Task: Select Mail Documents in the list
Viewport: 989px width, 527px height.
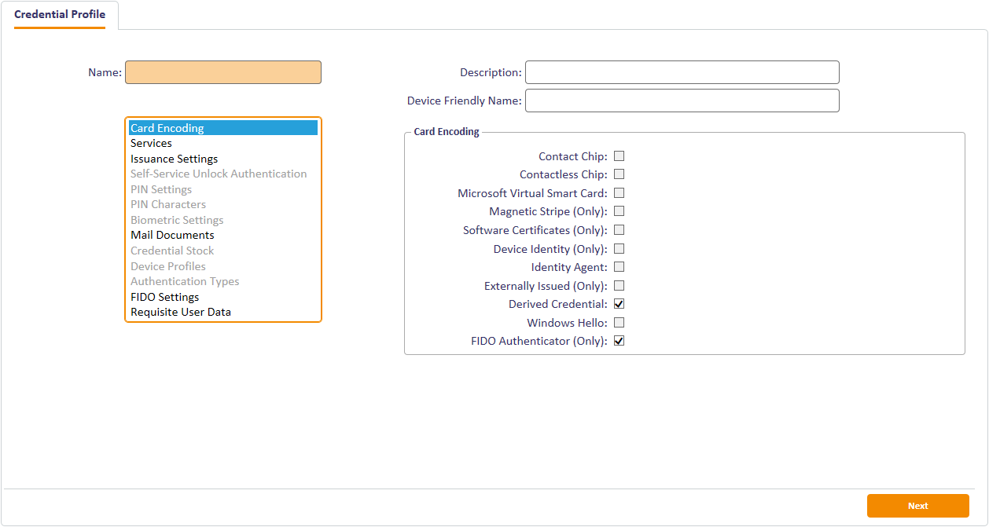Action: click(x=172, y=236)
